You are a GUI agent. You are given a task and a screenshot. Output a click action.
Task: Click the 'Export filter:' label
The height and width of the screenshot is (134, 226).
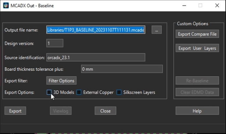point(16,81)
